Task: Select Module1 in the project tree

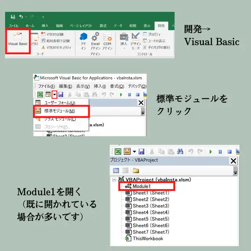Action: pos(141,186)
